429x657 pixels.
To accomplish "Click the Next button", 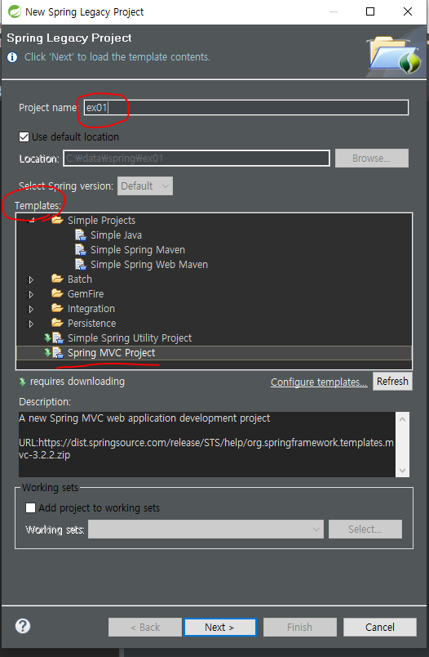I will [x=219, y=628].
